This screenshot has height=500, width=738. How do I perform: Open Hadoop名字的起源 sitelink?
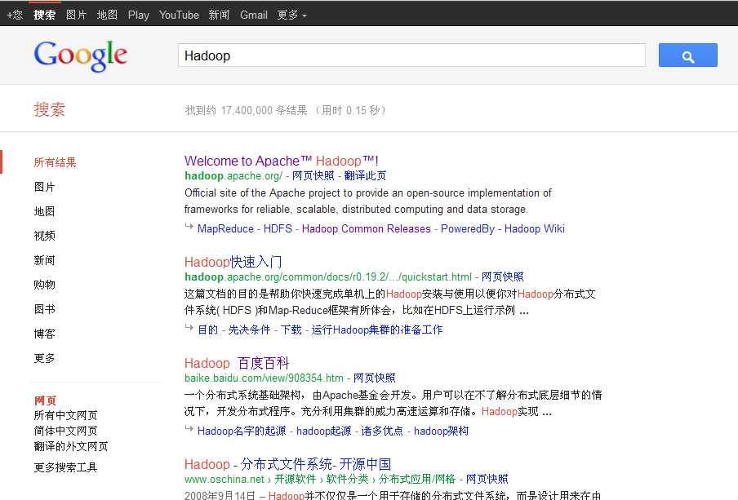[242, 431]
